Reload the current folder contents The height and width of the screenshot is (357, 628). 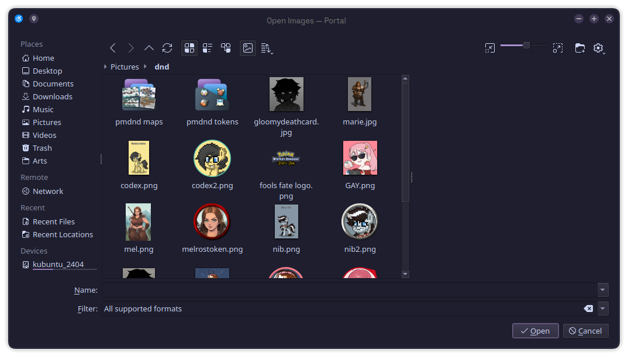pos(167,48)
